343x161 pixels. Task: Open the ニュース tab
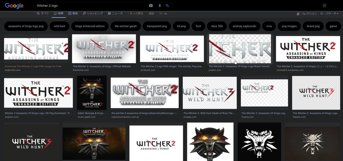tap(115, 13)
